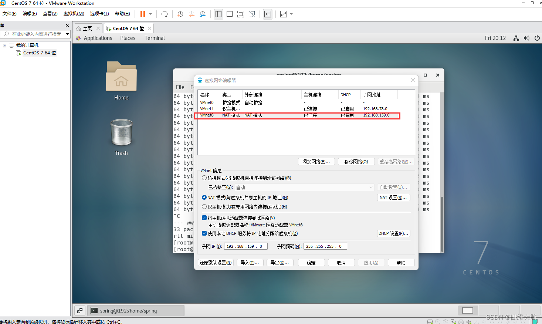The image size is (542, 324).
Task: Click the stretch guest display icon
Action: (284, 14)
